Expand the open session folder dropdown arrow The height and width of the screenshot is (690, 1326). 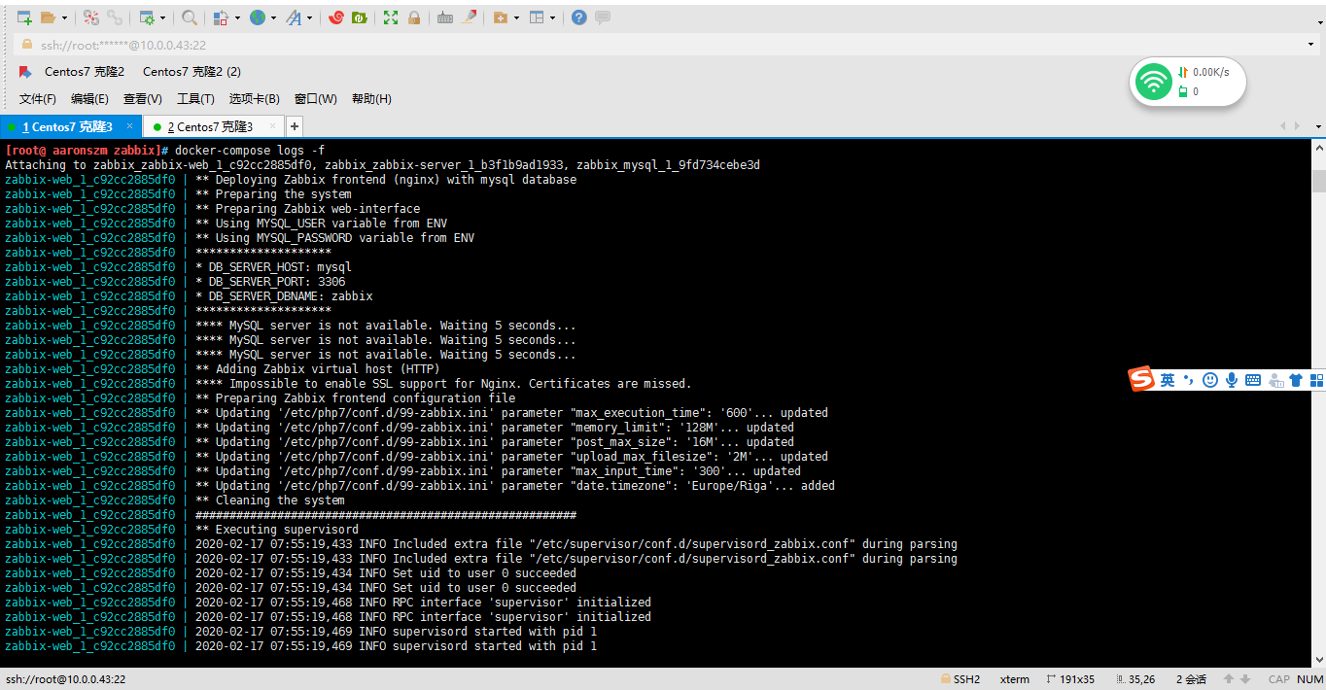click(x=64, y=17)
